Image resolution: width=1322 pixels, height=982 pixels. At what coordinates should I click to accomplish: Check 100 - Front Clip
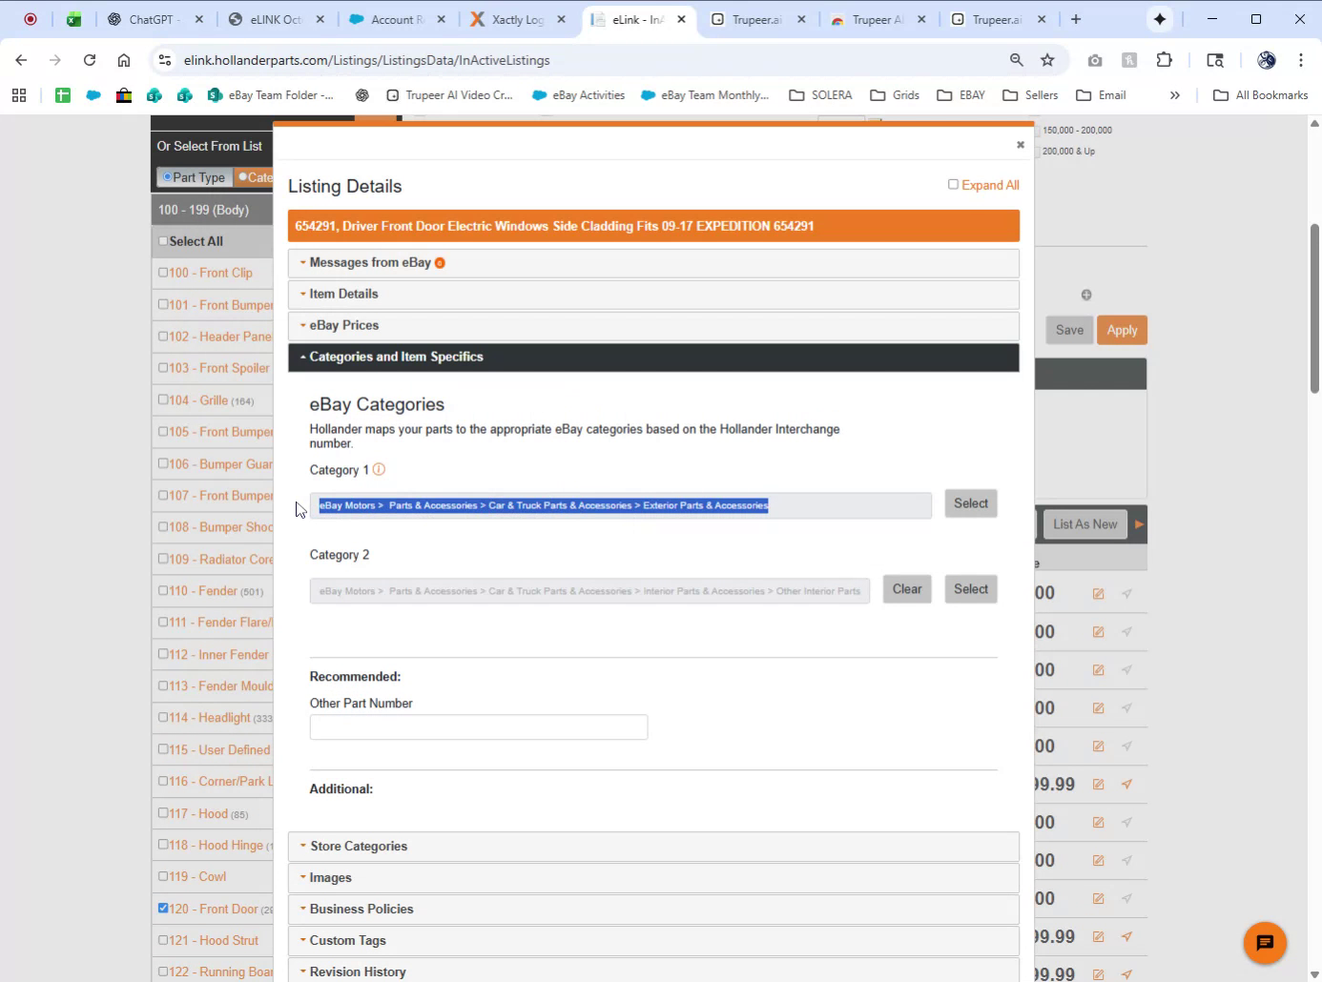(x=163, y=273)
